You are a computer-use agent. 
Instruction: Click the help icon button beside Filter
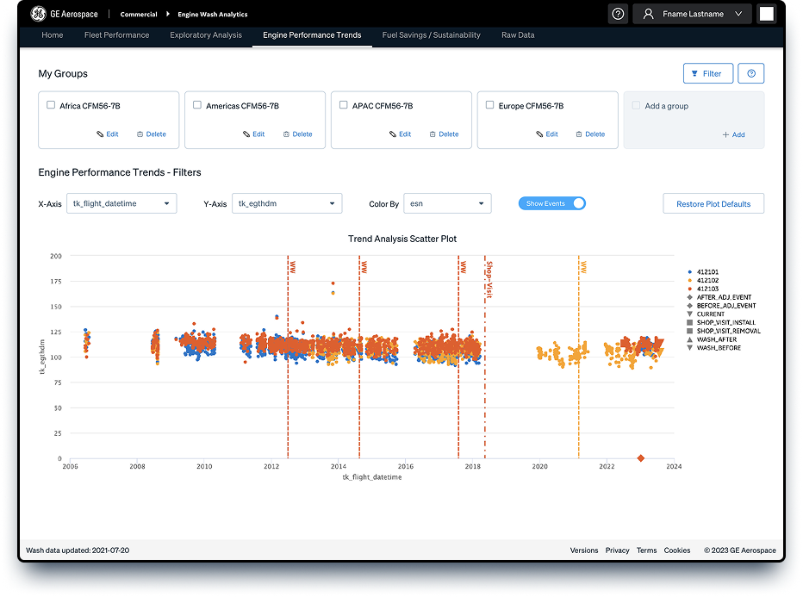pyautogui.click(x=750, y=73)
